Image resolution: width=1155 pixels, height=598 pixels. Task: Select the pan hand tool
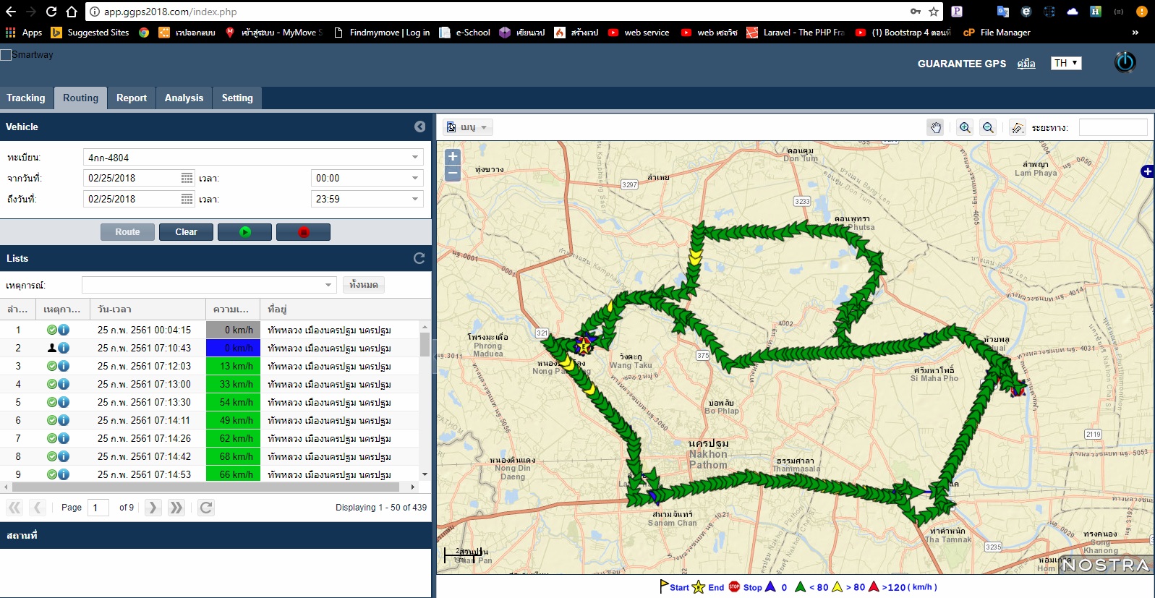pos(936,128)
